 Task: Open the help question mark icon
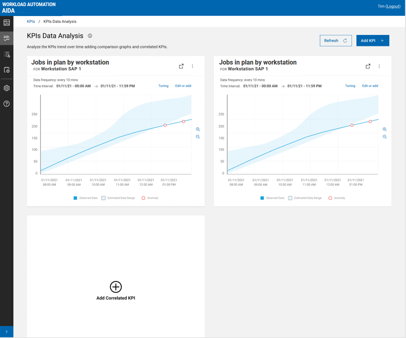[x=7, y=104]
